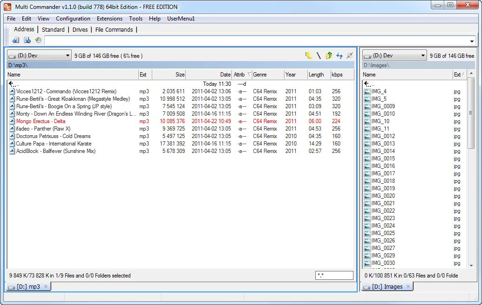Select IMG_0019 in Images panel
Viewport: 482px width, 305px height.
click(x=415, y=188)
